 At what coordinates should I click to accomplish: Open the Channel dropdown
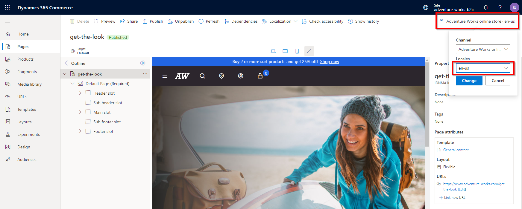(483, 49)
